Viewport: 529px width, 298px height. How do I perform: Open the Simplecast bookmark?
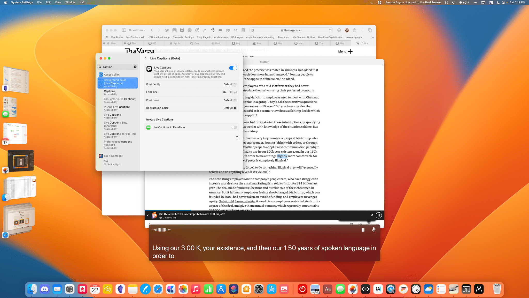283,37
